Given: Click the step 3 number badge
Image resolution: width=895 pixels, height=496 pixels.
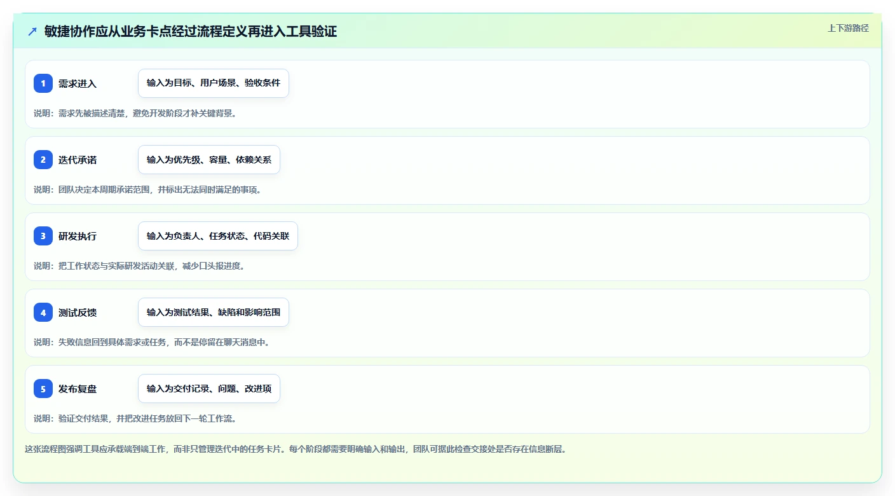Looking at the screenshot, I should pos(43,236).
